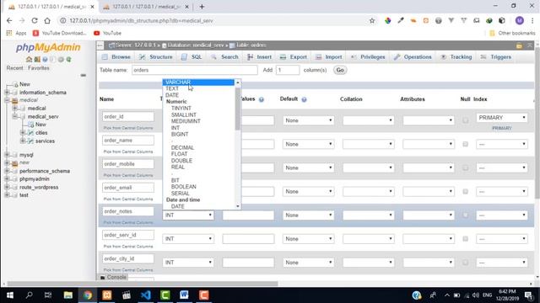
Task: Bookmark this page with the star
Action: click(x=372, y=20)
